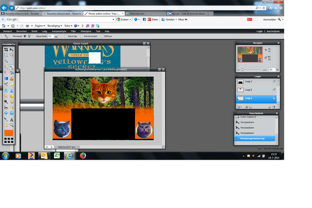Switch to the 4hdwall.com browser tab
Image resolution: width=312 pixels, height=208 pixels.
[x=146, y=14]
